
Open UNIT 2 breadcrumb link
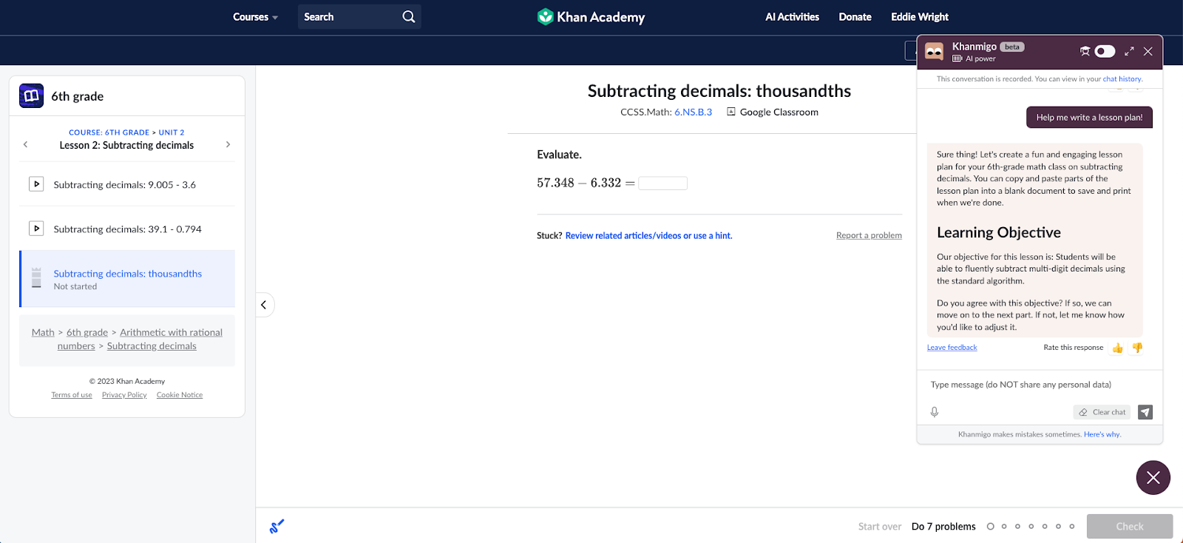click(172, 132)
